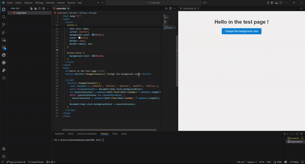Open notifications bell in status bar

click(x=302, y=162)
